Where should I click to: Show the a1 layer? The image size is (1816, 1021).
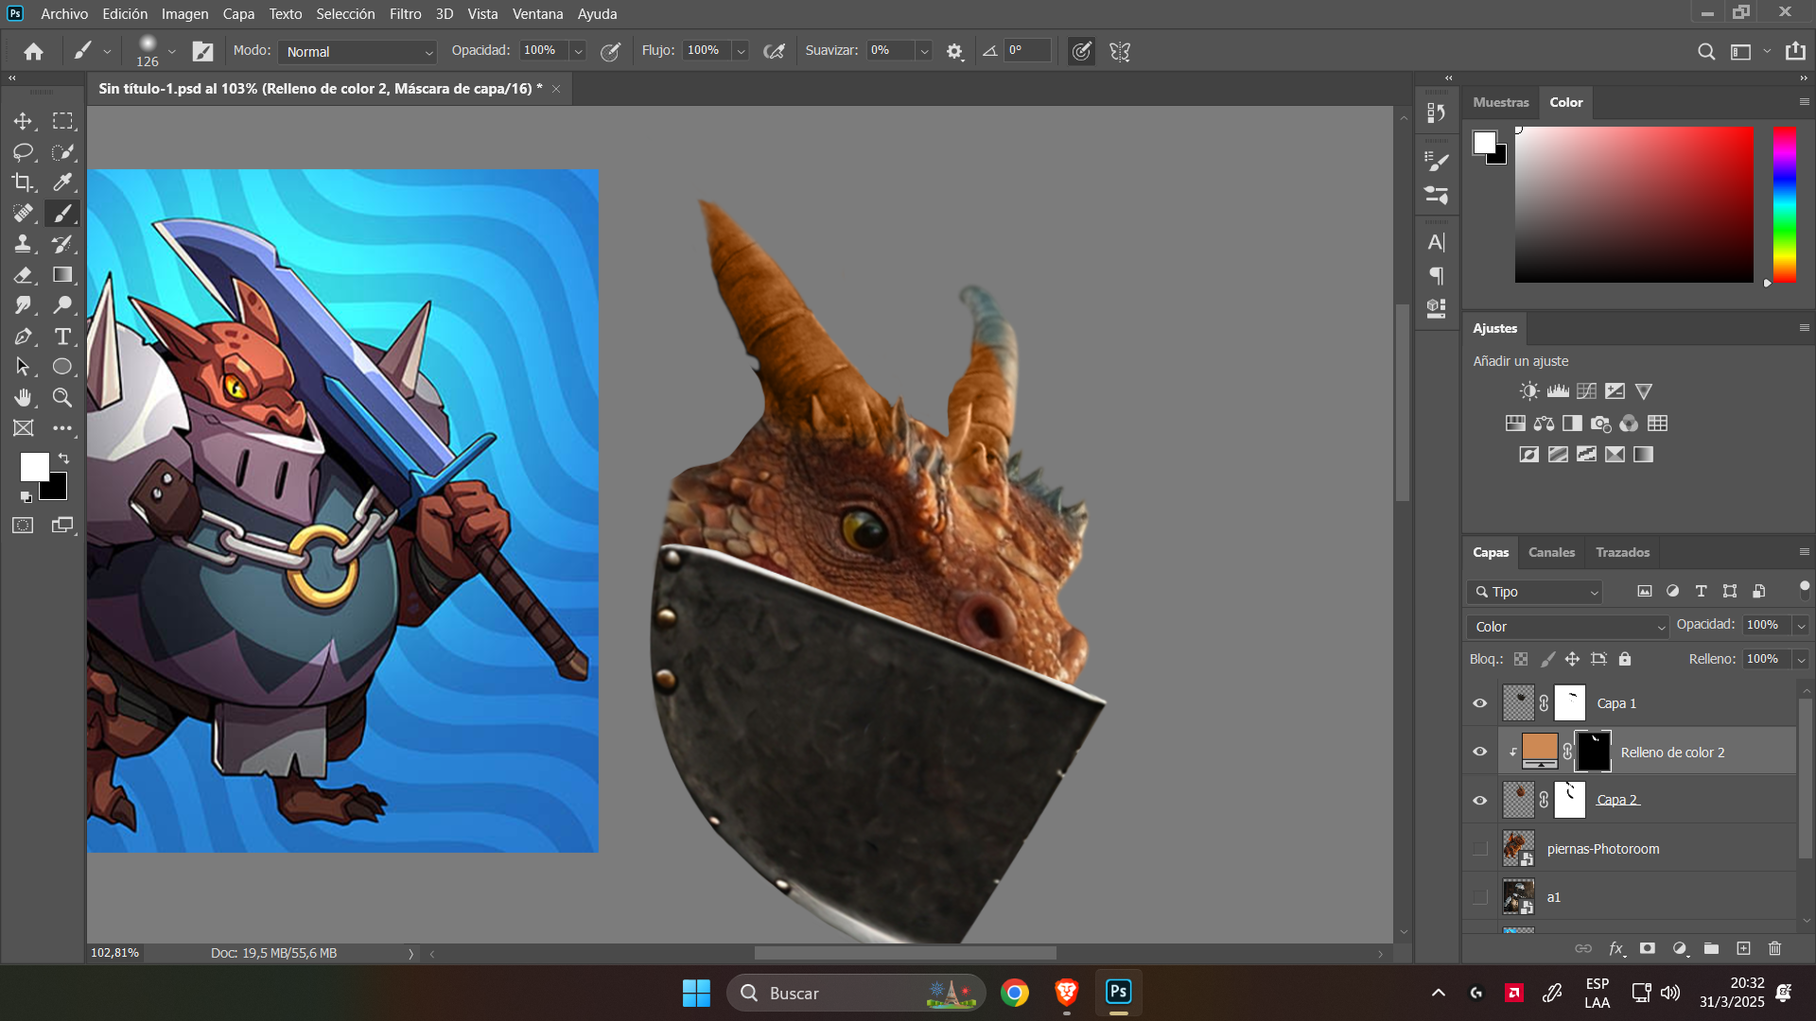[1480, 897]
